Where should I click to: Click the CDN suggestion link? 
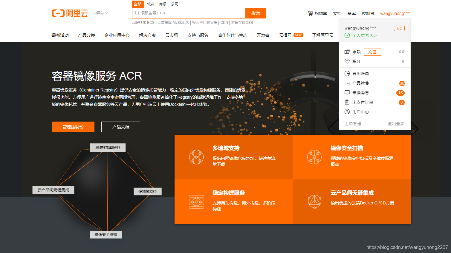click(x=224, y=23)
